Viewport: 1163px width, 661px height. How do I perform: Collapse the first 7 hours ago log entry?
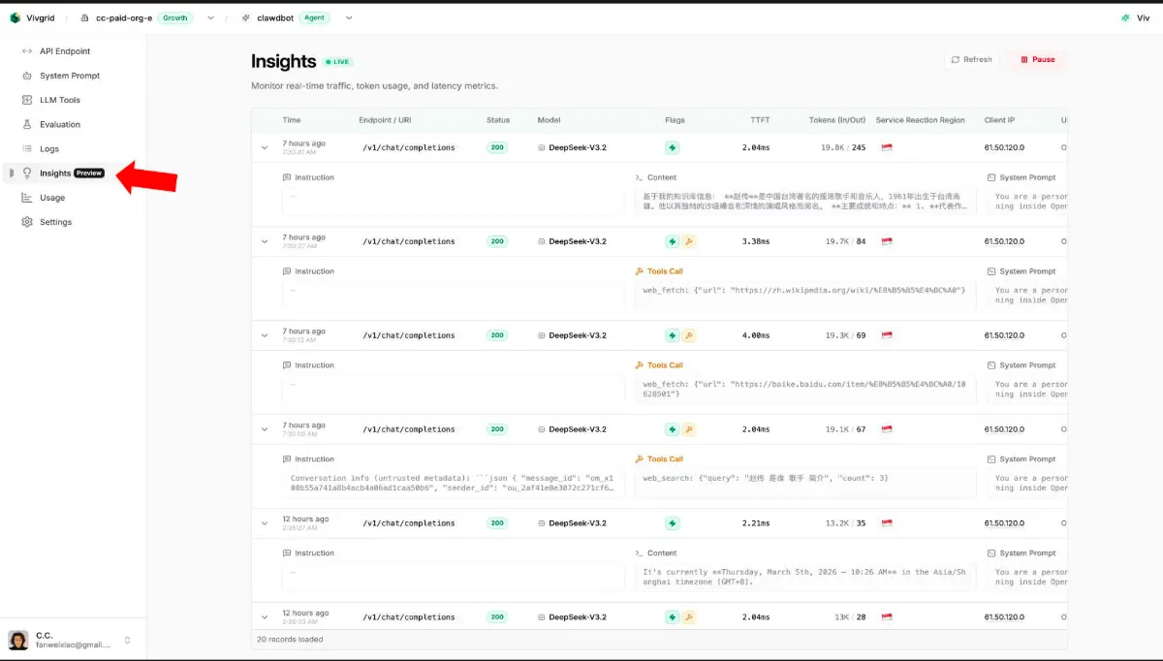tap(265, 146)
